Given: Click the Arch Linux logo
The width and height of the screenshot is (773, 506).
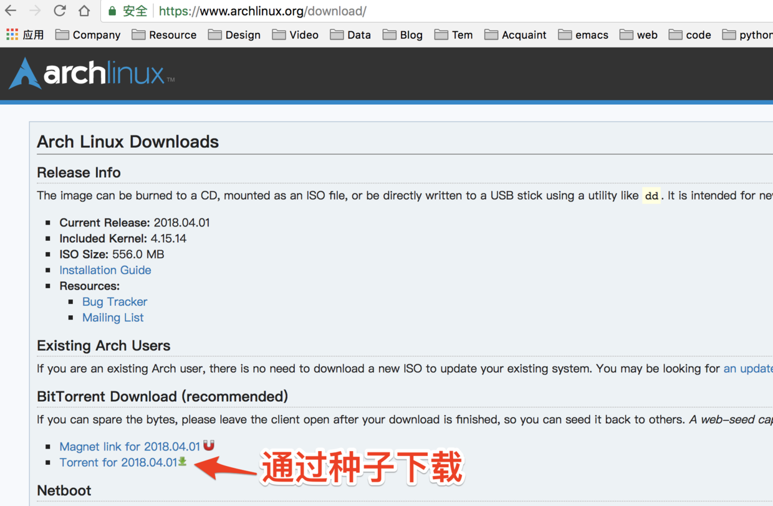Looking at the screenshot, I should 91,73.
